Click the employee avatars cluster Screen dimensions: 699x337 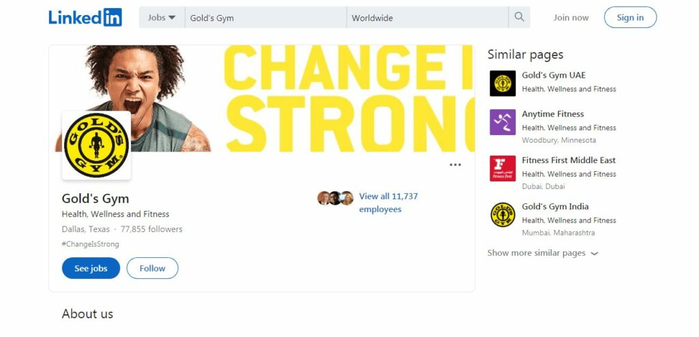[x=335, y=198]
